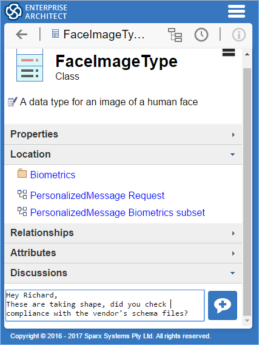Open PersonalizedMessage Request diagram link
The height and width of the screenshot is (345, 259).
pos(97,195)
